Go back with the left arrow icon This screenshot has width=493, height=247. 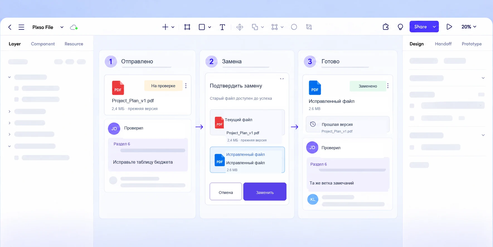click(10, 27)
